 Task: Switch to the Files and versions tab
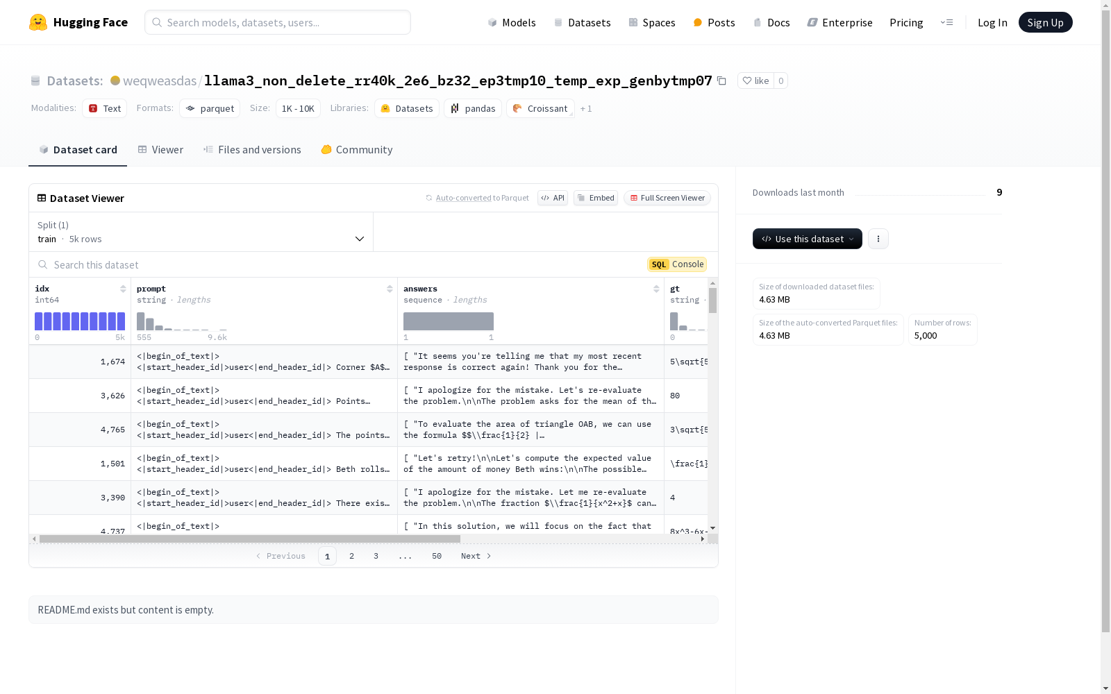[252, 149]
